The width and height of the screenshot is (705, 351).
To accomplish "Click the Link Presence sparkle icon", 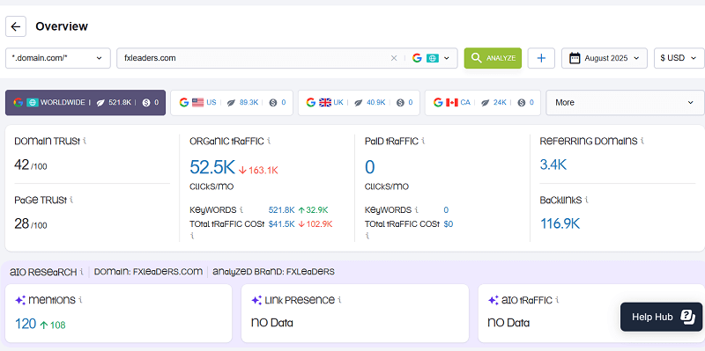I will 256,300.
